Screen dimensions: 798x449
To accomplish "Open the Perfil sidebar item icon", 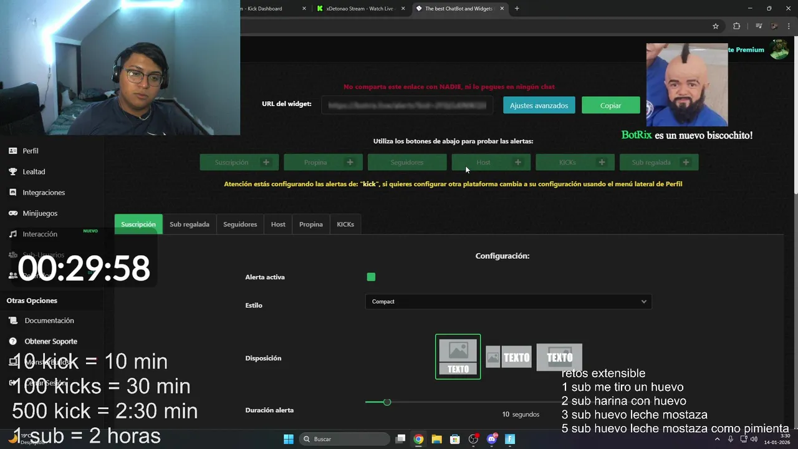I will click(x=12, y=151).
